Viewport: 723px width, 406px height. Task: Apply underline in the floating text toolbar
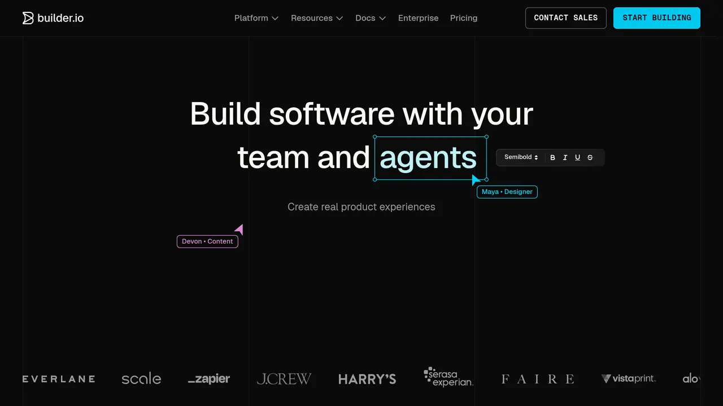pos(577,158)
